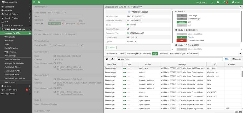Screen dimensions: 243x113
Task: Toggle Radio 1 Transmit power mode switch
Action: [x=55, y=63]
